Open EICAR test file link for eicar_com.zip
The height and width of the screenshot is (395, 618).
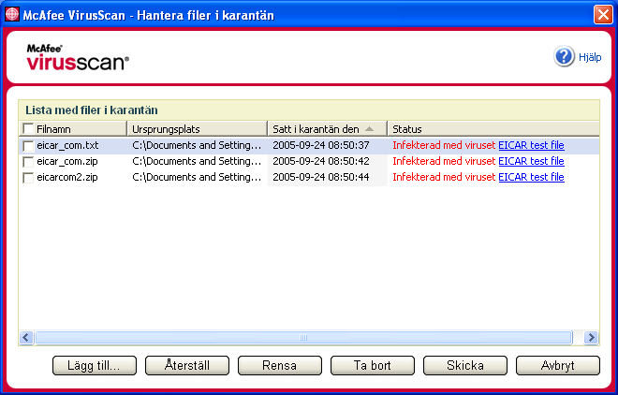pyautogui.click(x=531, y=161)
